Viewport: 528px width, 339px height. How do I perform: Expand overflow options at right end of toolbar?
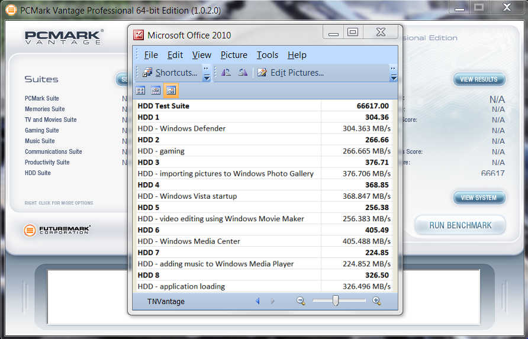coord(393,73)
